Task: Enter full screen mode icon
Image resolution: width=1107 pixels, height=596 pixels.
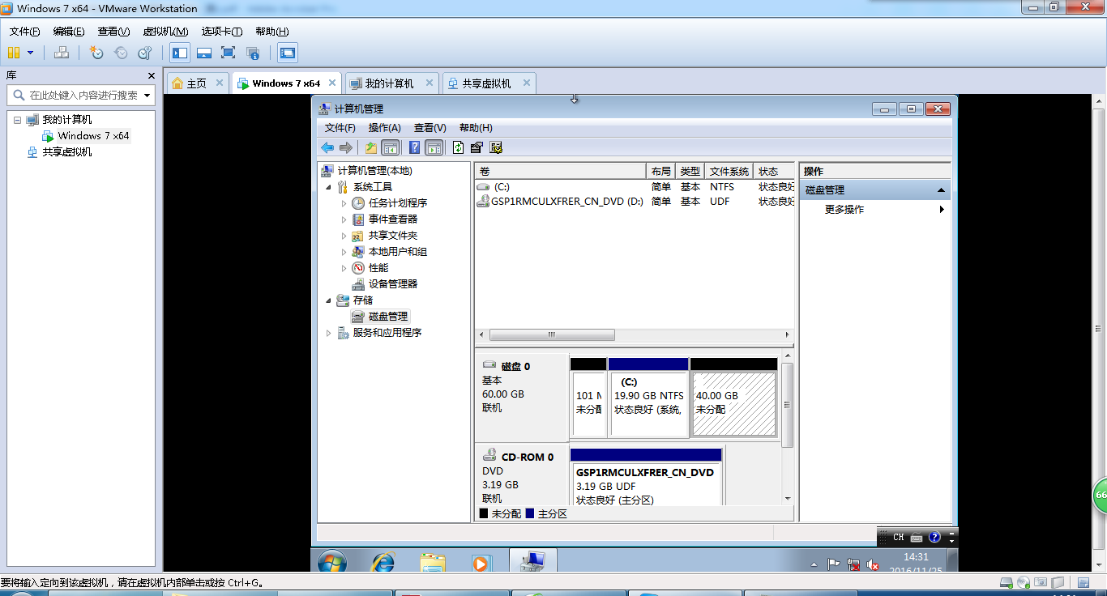Action: click(229, 53)
